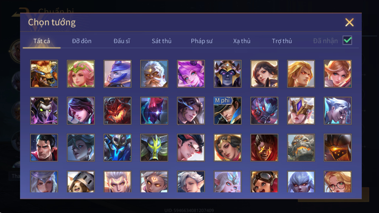379x213 pixels.
Task: Choose the green-eyed masked jester hero
Action: (x=44, y=111)
